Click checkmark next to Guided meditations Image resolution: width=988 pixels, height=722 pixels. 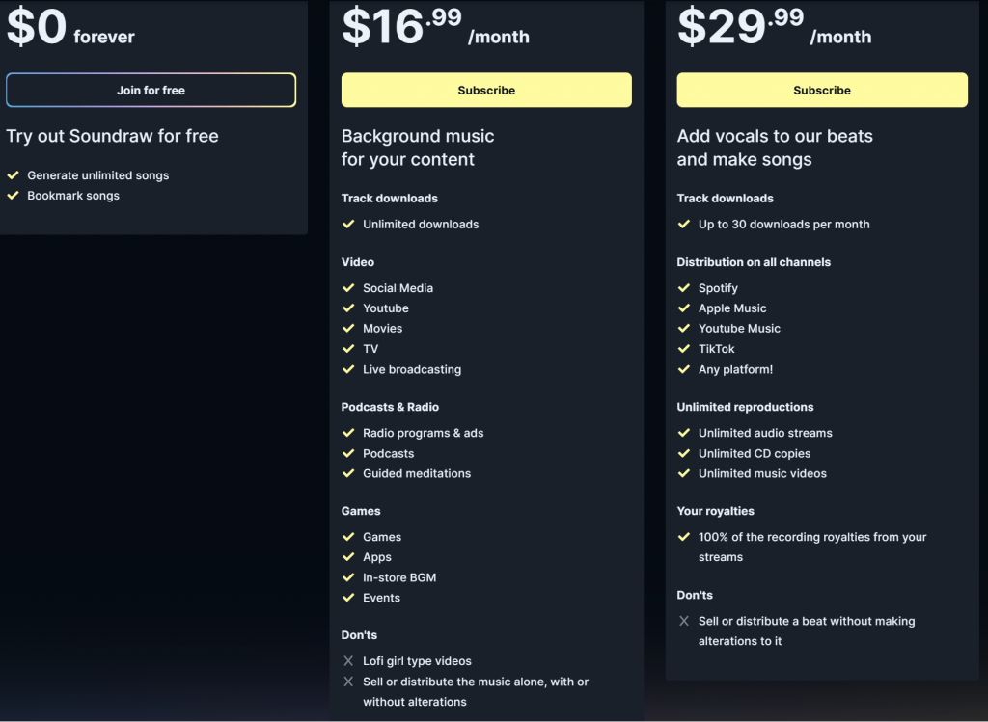[348, 473]
